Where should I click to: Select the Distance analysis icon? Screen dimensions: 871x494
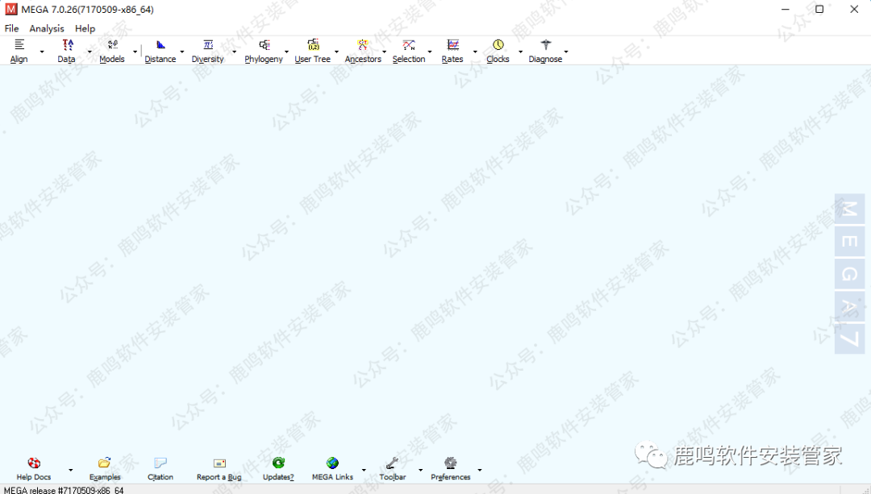[160, 50]
